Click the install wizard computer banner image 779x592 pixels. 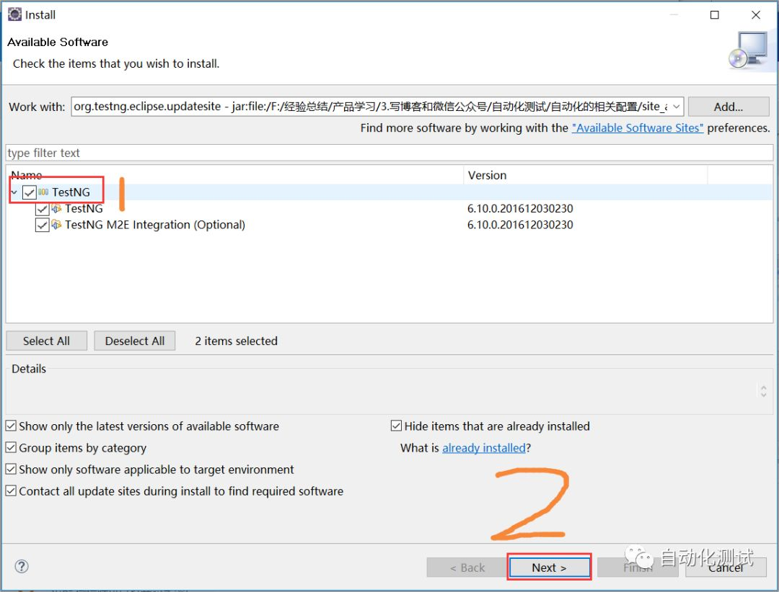click(x=749, y=50)
